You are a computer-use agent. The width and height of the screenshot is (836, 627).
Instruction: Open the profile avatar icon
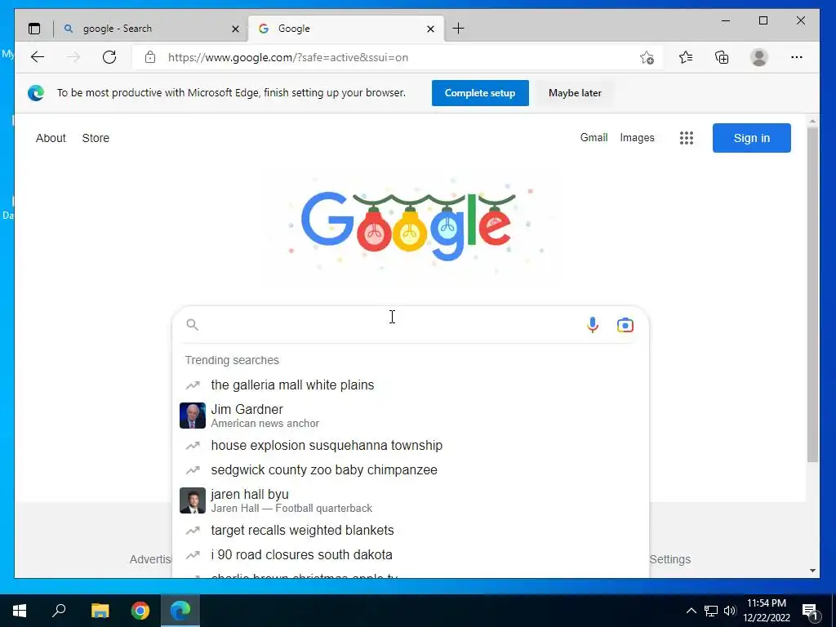pos(758,57)
